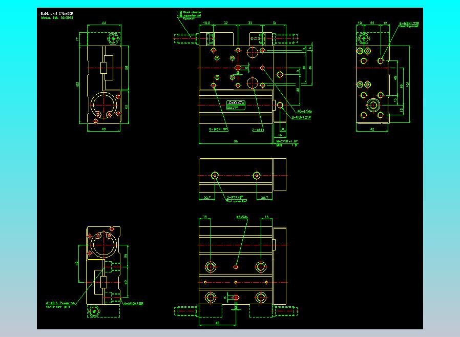
Task: Select the 31 dimension at top
Action: coord(274,23)
